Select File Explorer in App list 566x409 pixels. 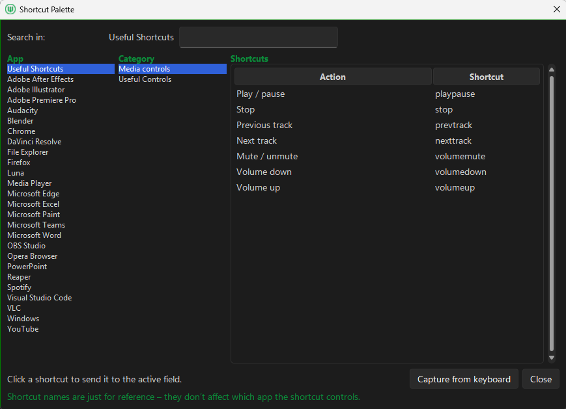[x=28, y=152]
